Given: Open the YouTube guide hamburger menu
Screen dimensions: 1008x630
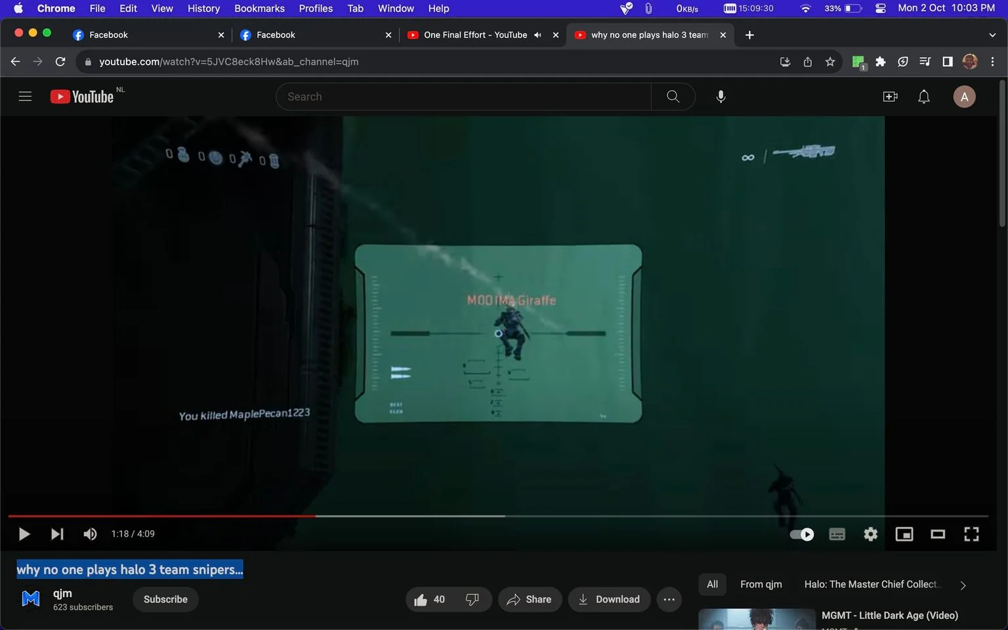Looking at the screenshot, I should 25,96.
